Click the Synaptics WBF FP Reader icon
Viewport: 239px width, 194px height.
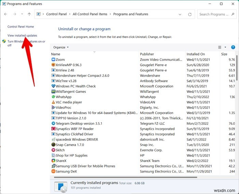tap(53, 129)
